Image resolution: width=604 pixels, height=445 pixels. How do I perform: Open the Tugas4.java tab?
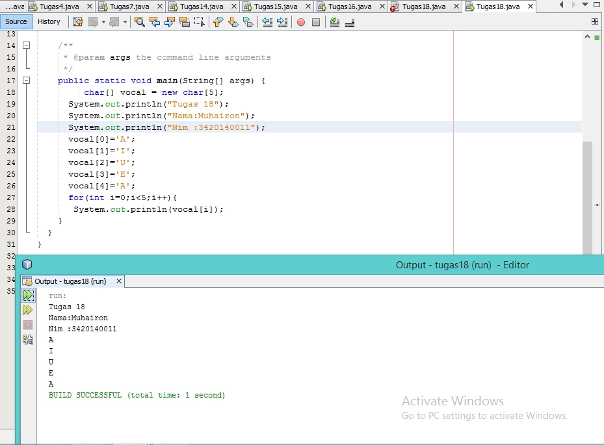[59, 6]
